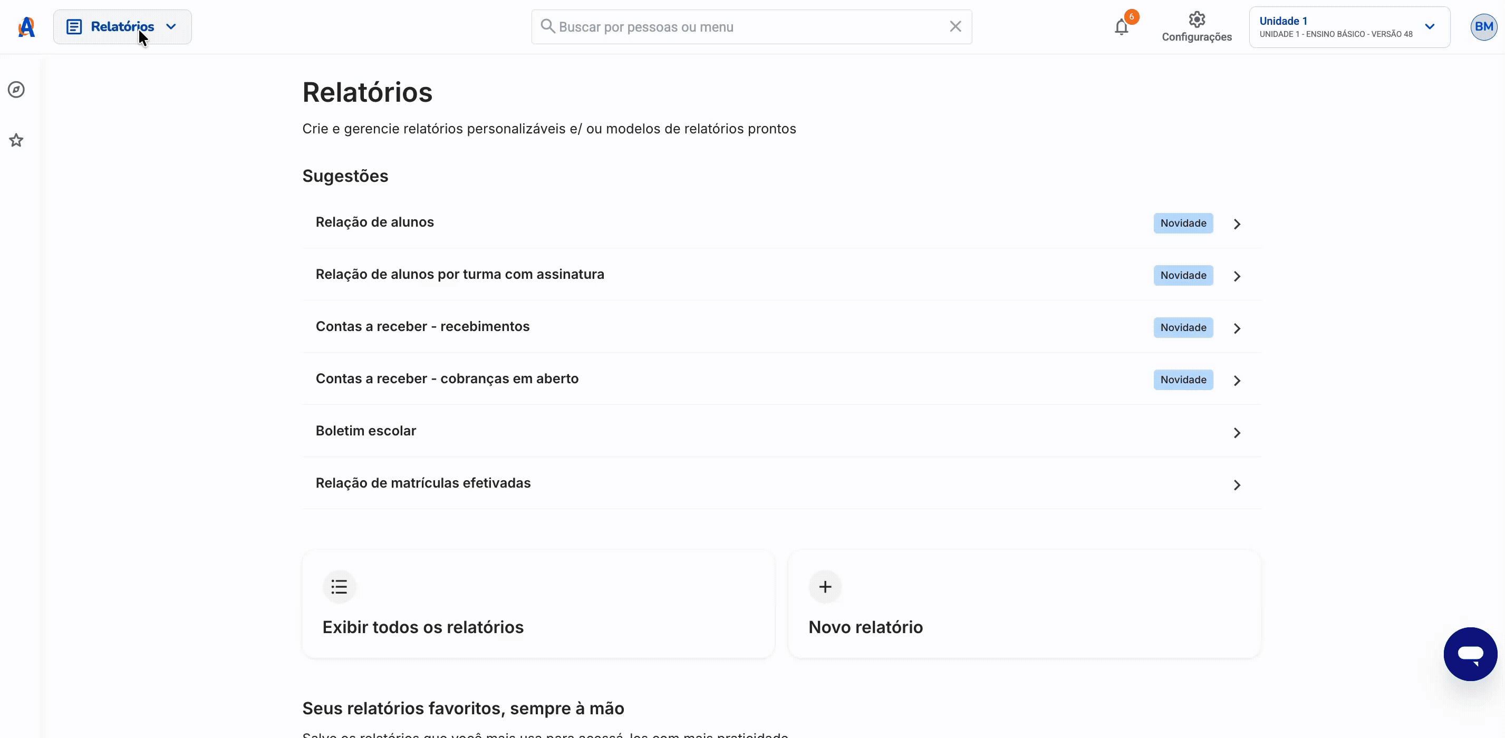Click Novo relatório card

[x=1024, y=604]
